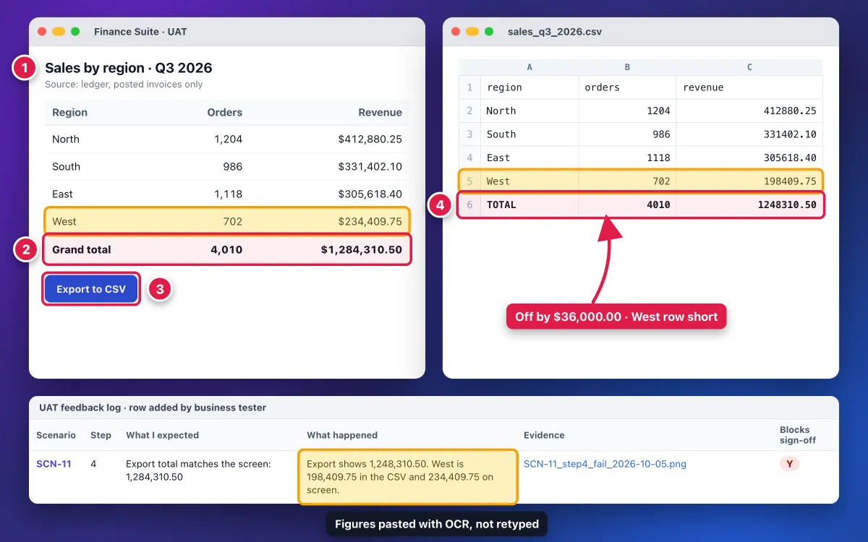Click the grand total orders 4,010
The height and width of the screenshot is (542, 868).
point(226,250)
